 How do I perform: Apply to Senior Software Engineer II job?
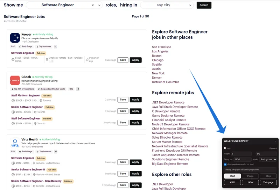pos(135,174)
